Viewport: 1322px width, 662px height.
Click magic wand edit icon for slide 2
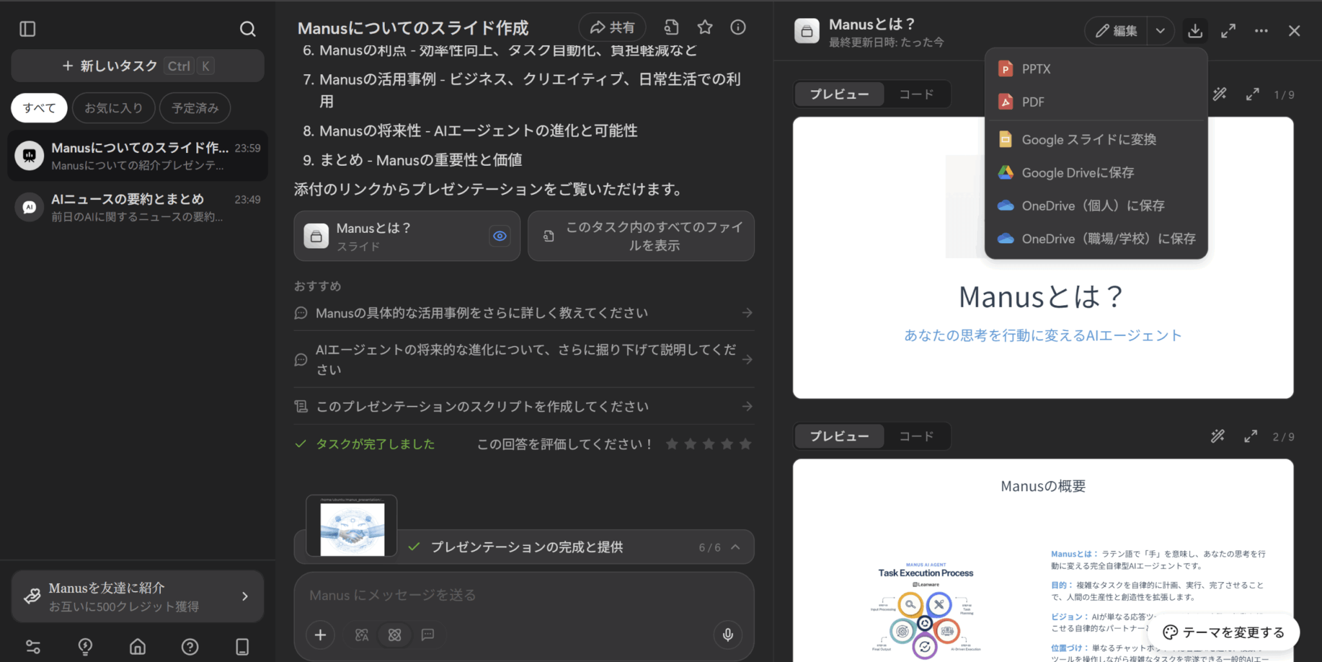1217,436
